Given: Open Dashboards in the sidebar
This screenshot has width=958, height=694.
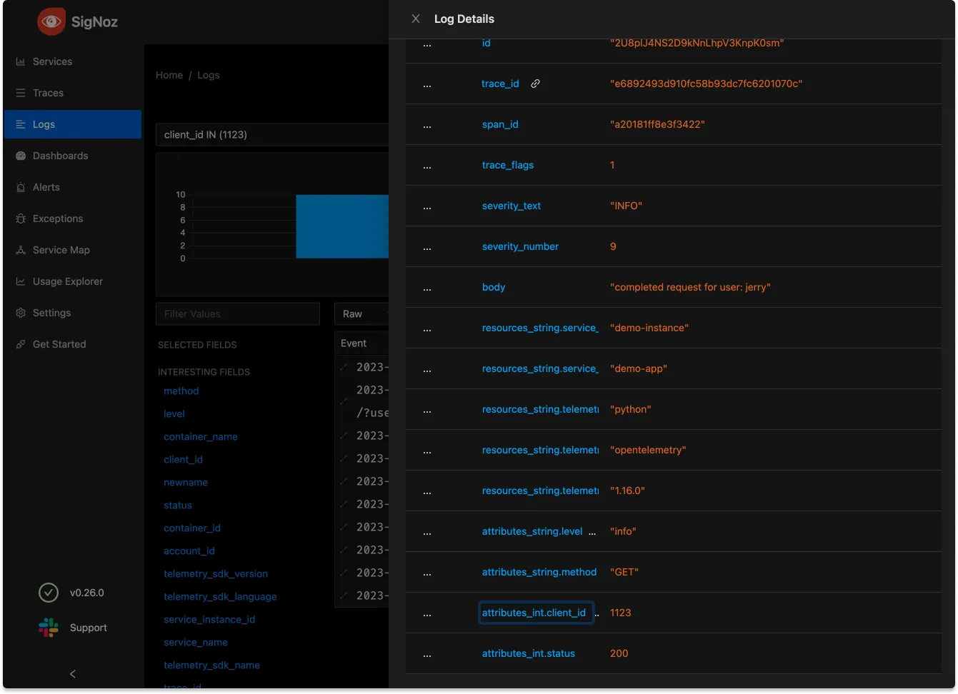Looking at the screenshot, I should pyautogui.click(x=72, y=156).
